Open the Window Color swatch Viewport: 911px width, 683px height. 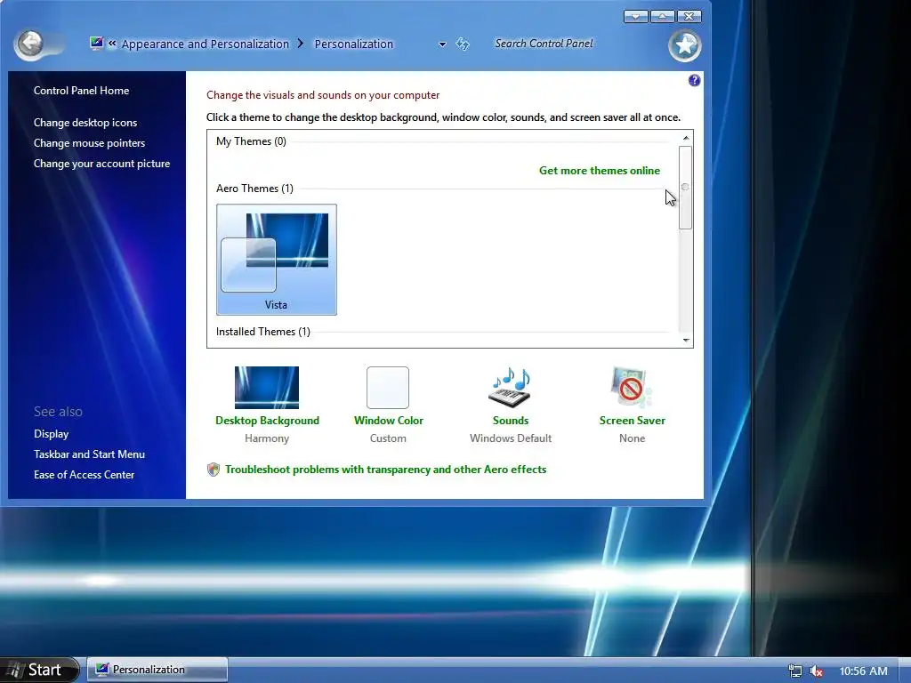click(388, 388)
